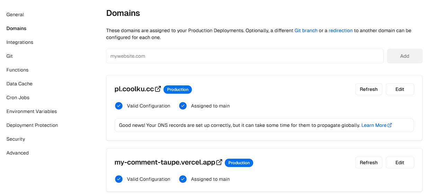Image resolution: width=435 pixels, height=195 pixels.
Task: Go to Integrations in the sidebar
Action: click(20, 42)
